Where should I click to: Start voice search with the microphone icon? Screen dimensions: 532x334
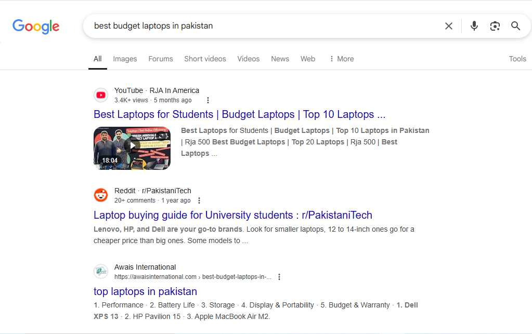474,26
